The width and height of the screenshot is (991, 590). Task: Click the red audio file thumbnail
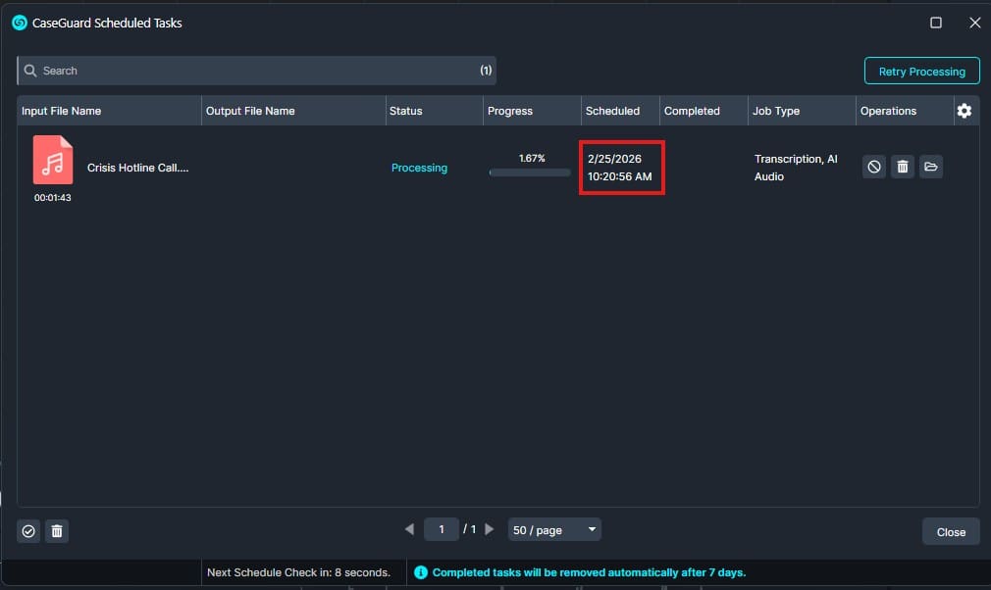click(x=53, y=160)
